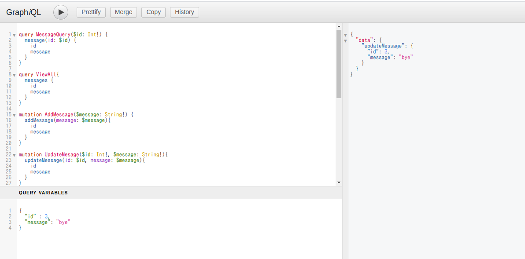The image size is (525, 259).
Task: Click the addMessage field on line 16
Action: coord(39,120)
